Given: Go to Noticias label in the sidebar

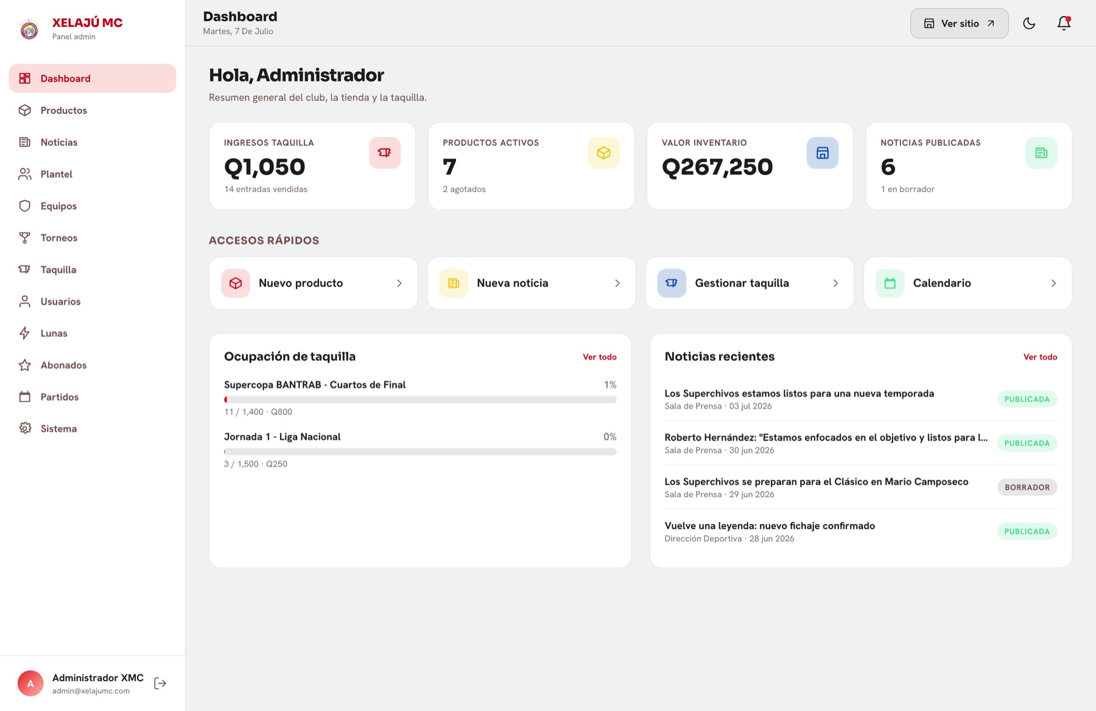Looking at the screenshot, I should click(59, 142).
